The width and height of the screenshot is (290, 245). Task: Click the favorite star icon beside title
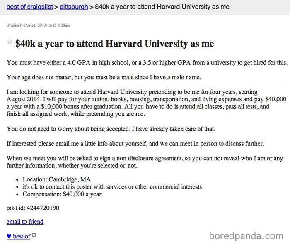[x=10, y=41]
